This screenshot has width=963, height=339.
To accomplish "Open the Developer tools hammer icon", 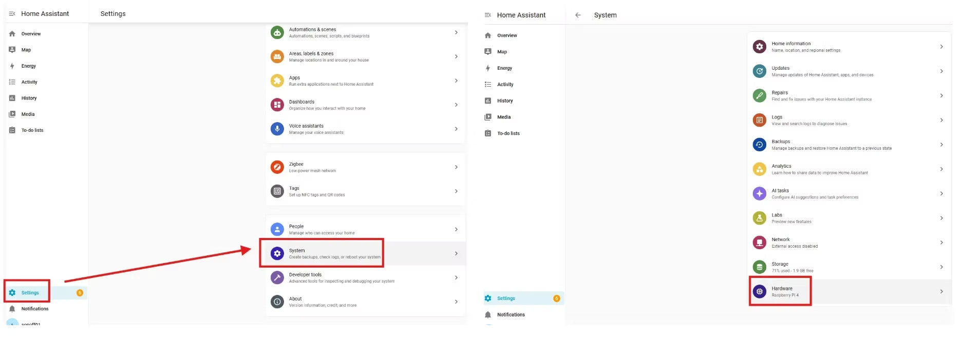I will pyautogui.click(x=277, y=277).
